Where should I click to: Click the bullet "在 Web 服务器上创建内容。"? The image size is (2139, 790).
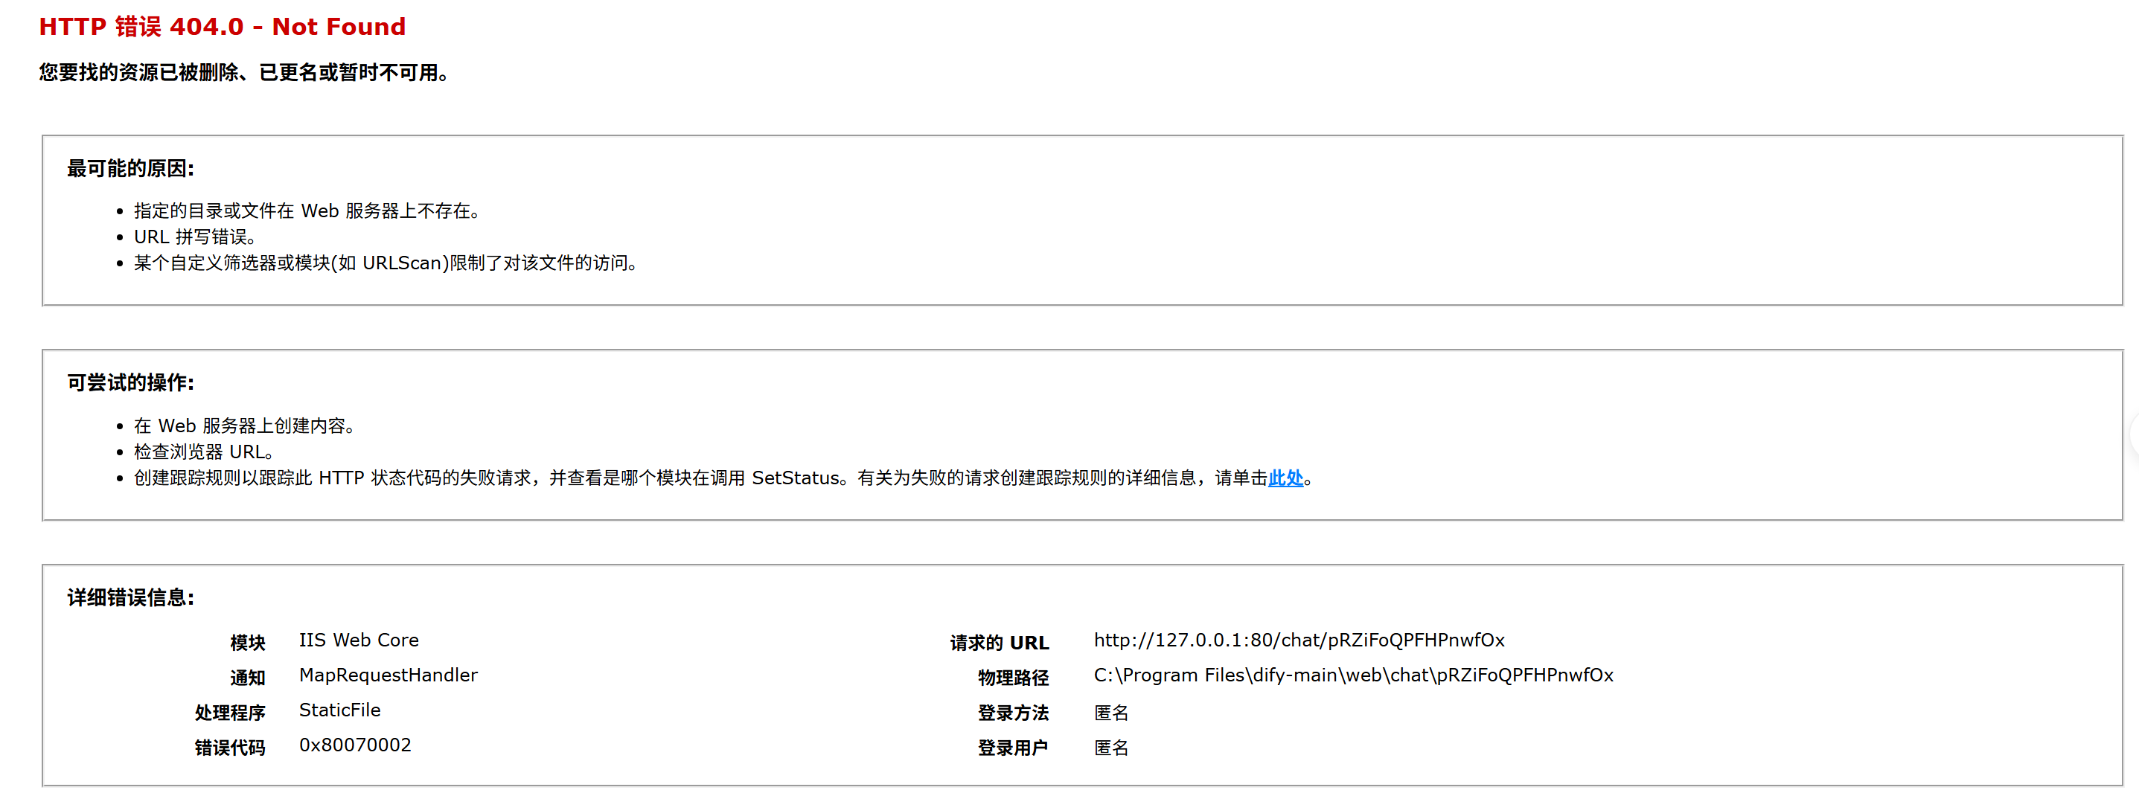tap(245, 425)
